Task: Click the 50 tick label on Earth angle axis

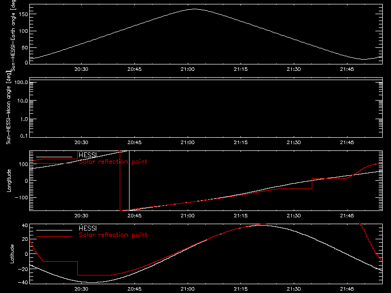Action: coord(25,47)
